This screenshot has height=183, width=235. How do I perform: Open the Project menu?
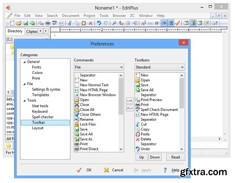(89, 15)
